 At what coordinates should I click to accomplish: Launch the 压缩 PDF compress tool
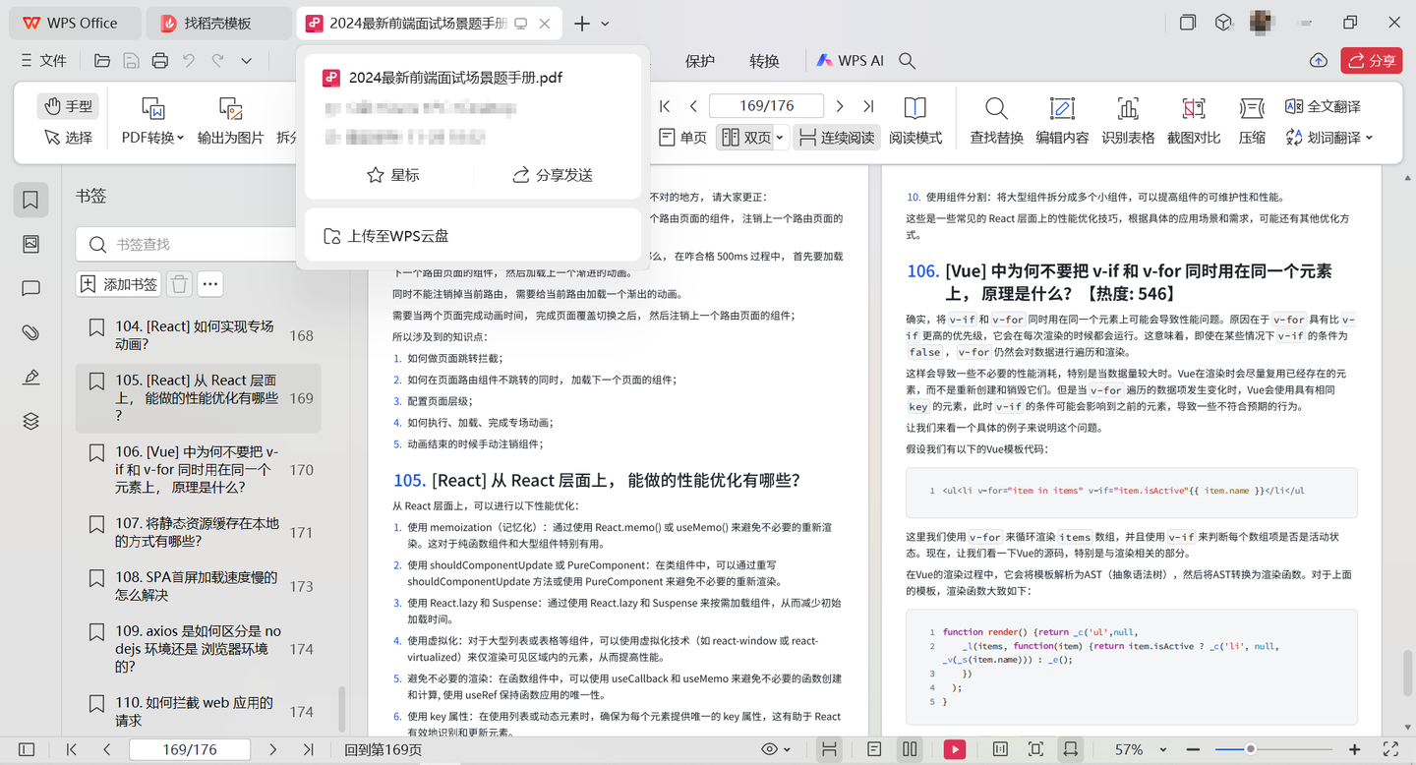tap(1252, 120)
